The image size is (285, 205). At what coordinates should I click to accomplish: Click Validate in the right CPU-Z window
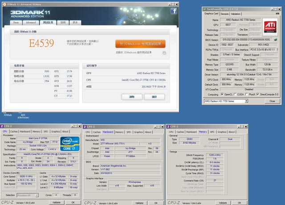(x=223, y=203)
